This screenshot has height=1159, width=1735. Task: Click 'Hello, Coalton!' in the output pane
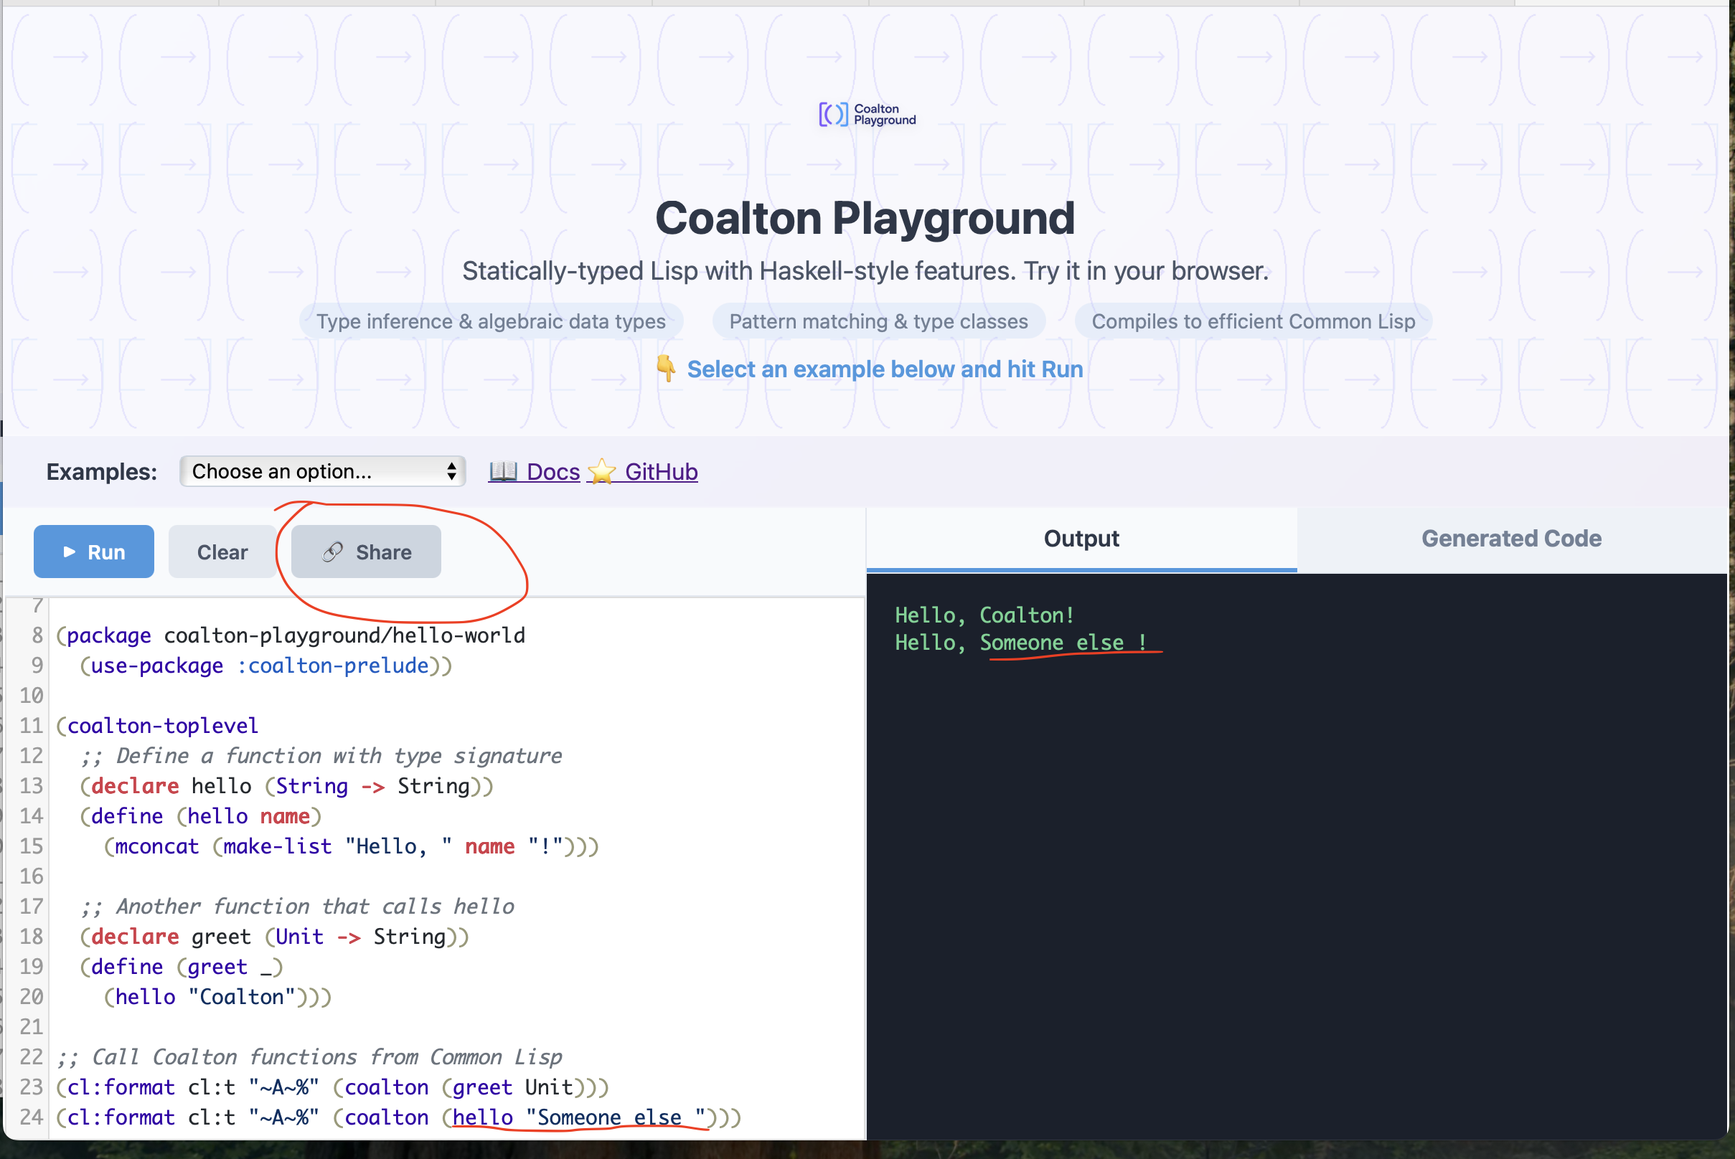pos(984,615)
